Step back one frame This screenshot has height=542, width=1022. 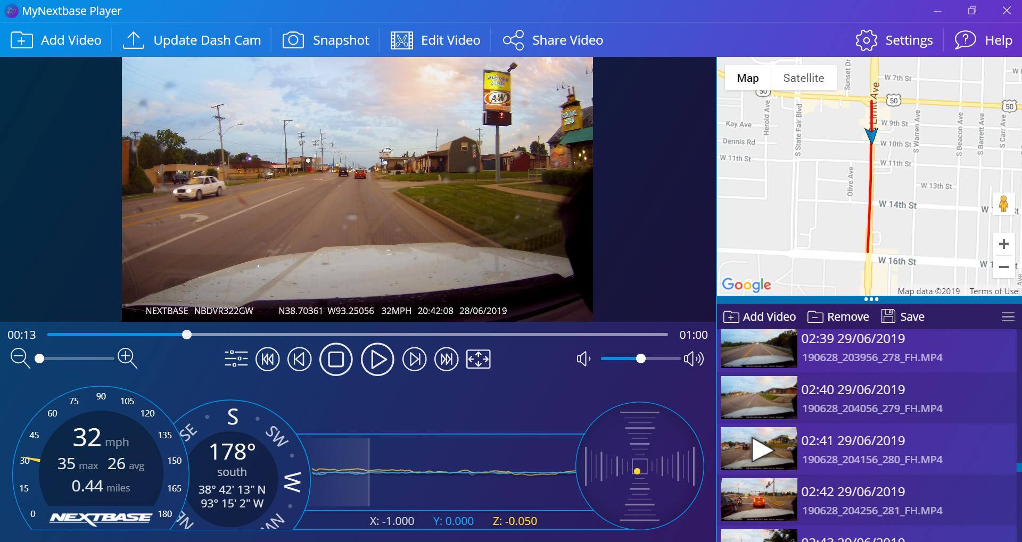click(300, 360)
